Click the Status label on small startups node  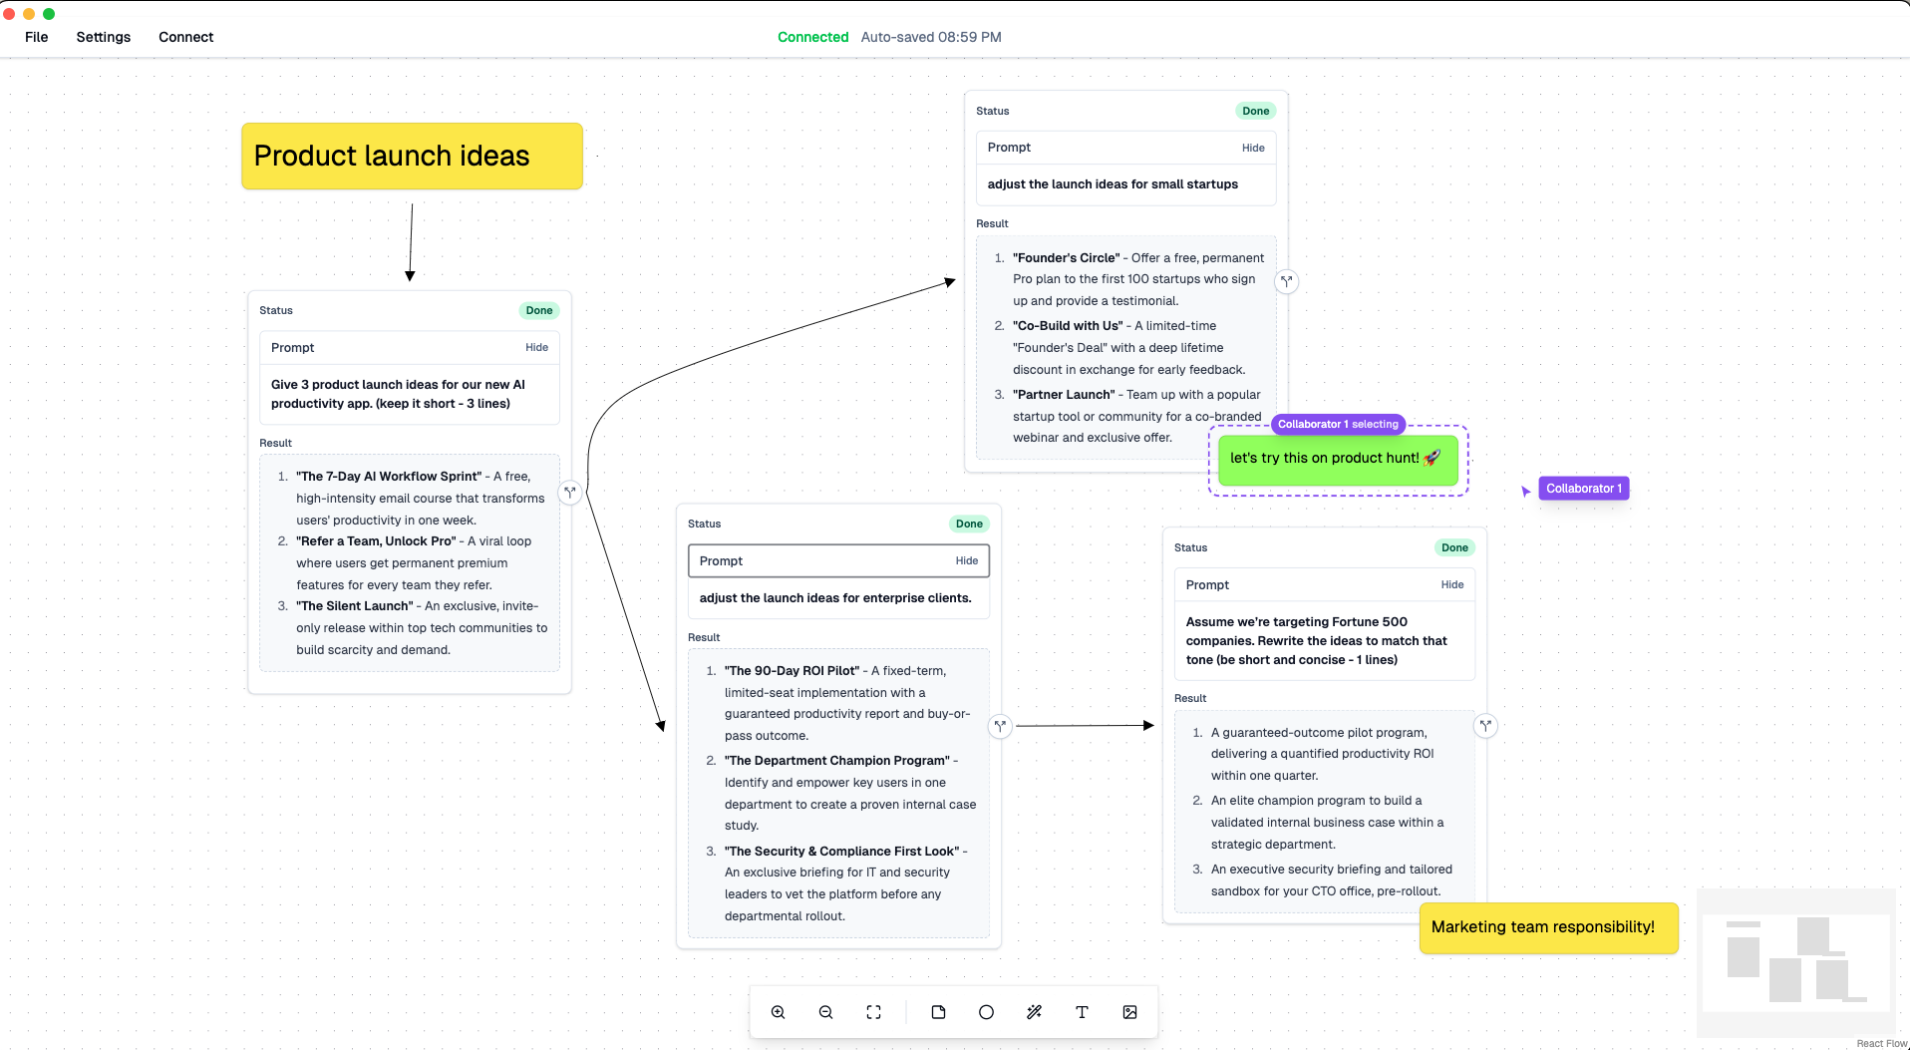click(992, 111)
